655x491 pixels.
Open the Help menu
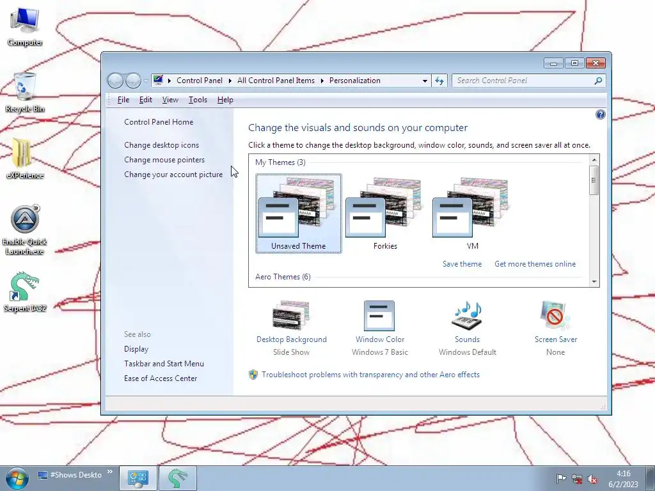[x=225, y=100]
